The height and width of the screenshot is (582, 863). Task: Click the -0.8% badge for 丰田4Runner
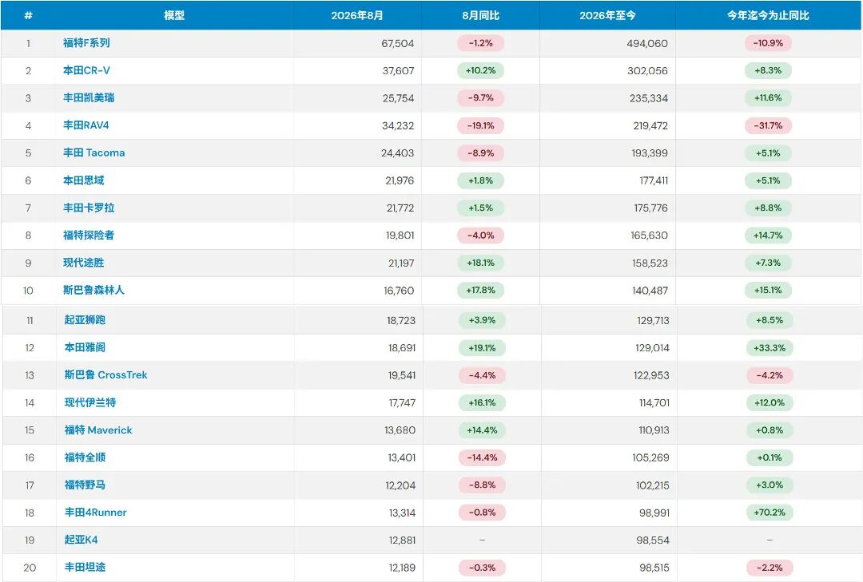pyautogui.click(x=482, y=513)
